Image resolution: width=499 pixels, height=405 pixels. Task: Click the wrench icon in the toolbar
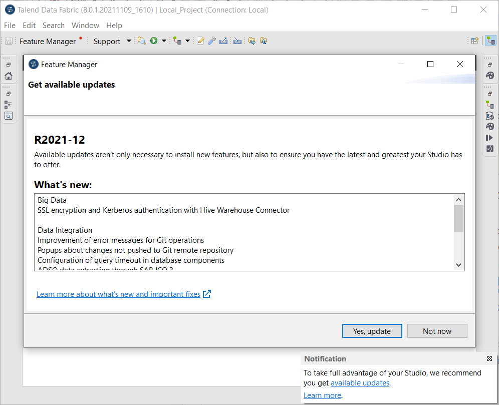coord(212,41)
